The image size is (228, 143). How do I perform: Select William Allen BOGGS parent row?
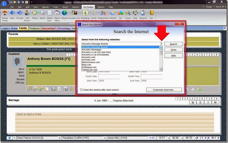[42, 39]
